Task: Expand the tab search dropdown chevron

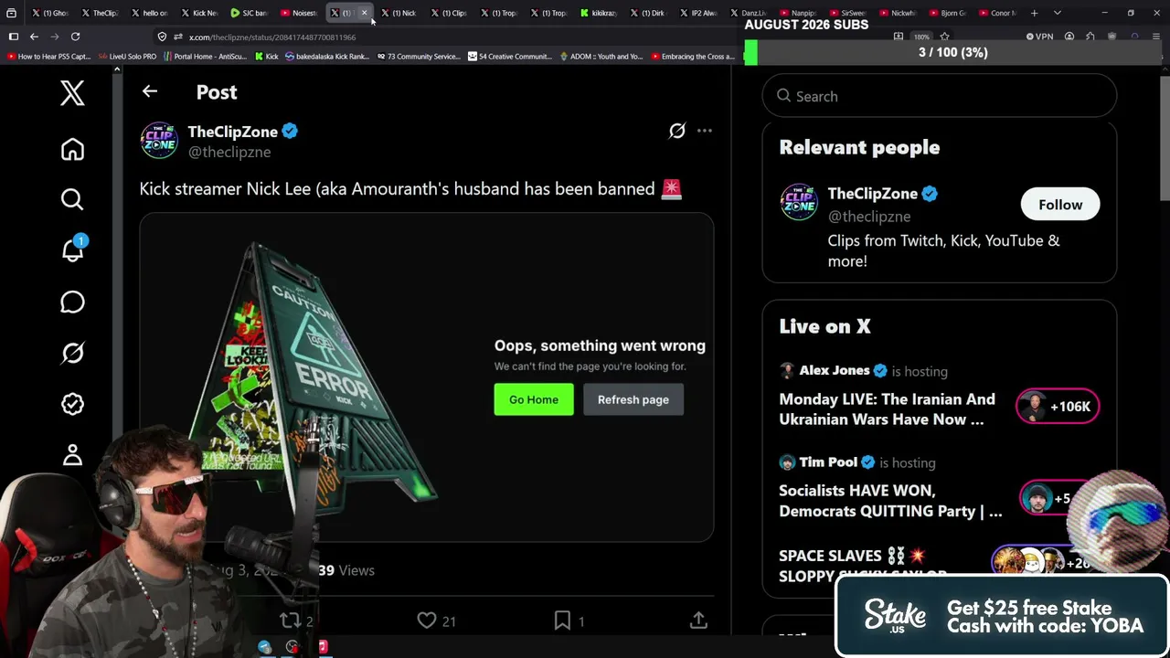Action: (1058, 13)
